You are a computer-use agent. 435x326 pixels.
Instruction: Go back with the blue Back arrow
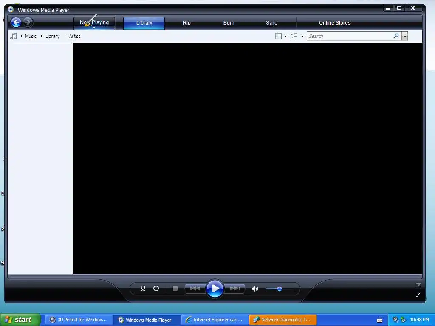tap(16, 22)
